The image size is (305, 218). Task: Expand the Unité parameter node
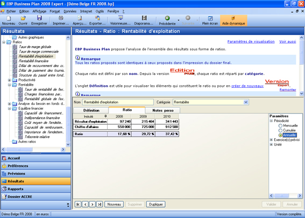pyautogui.click(x=271, y=145)
